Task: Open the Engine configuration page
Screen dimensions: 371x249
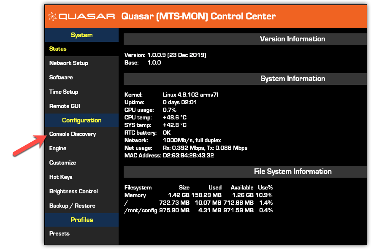Action: click(x=81, y=149)
